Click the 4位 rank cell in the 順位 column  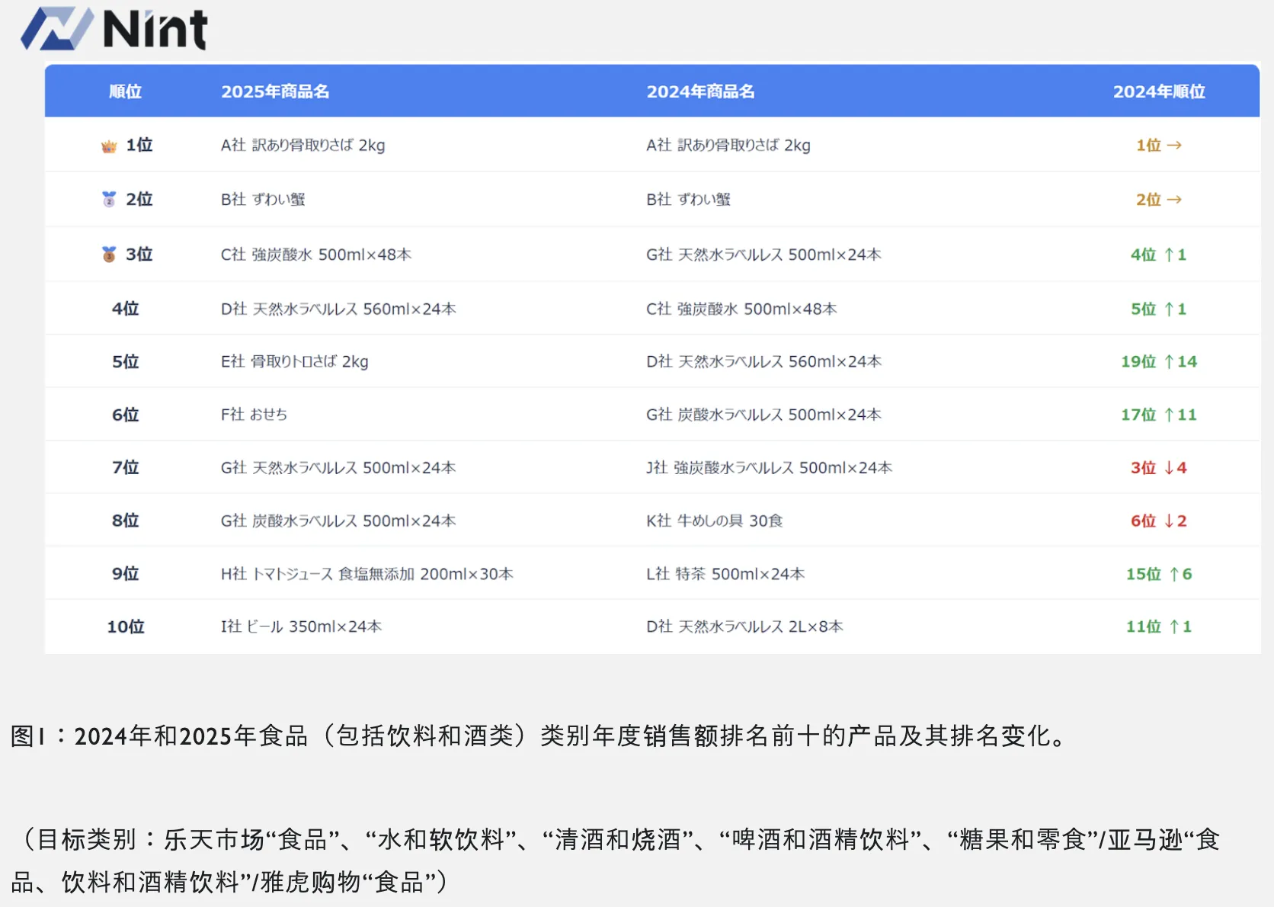(125, 309)
